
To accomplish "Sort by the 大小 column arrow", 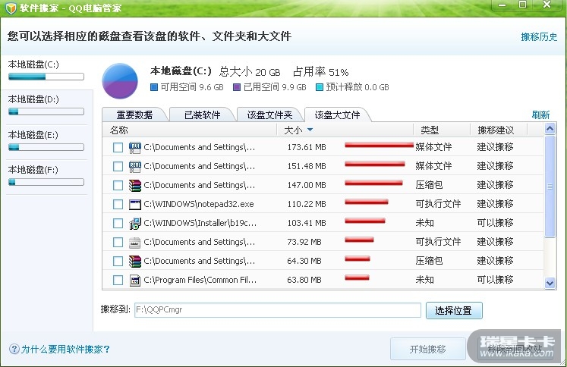I will tap(310, 130).
